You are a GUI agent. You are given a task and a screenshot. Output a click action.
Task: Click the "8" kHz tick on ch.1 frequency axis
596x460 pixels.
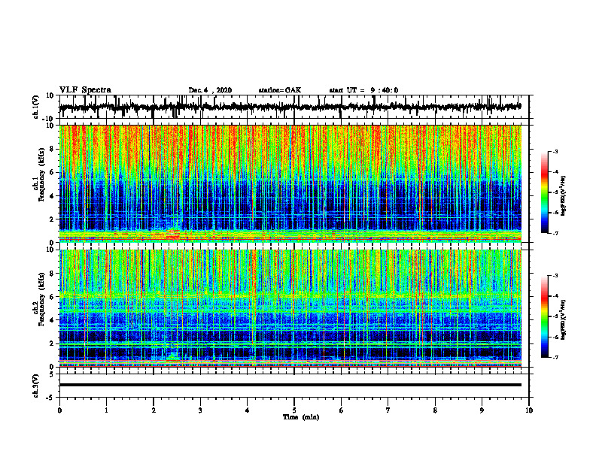click(x=52, y=149)
